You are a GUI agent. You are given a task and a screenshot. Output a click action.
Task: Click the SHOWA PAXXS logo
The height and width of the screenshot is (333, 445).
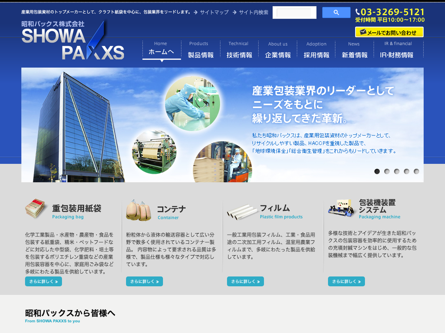[73, 41]
